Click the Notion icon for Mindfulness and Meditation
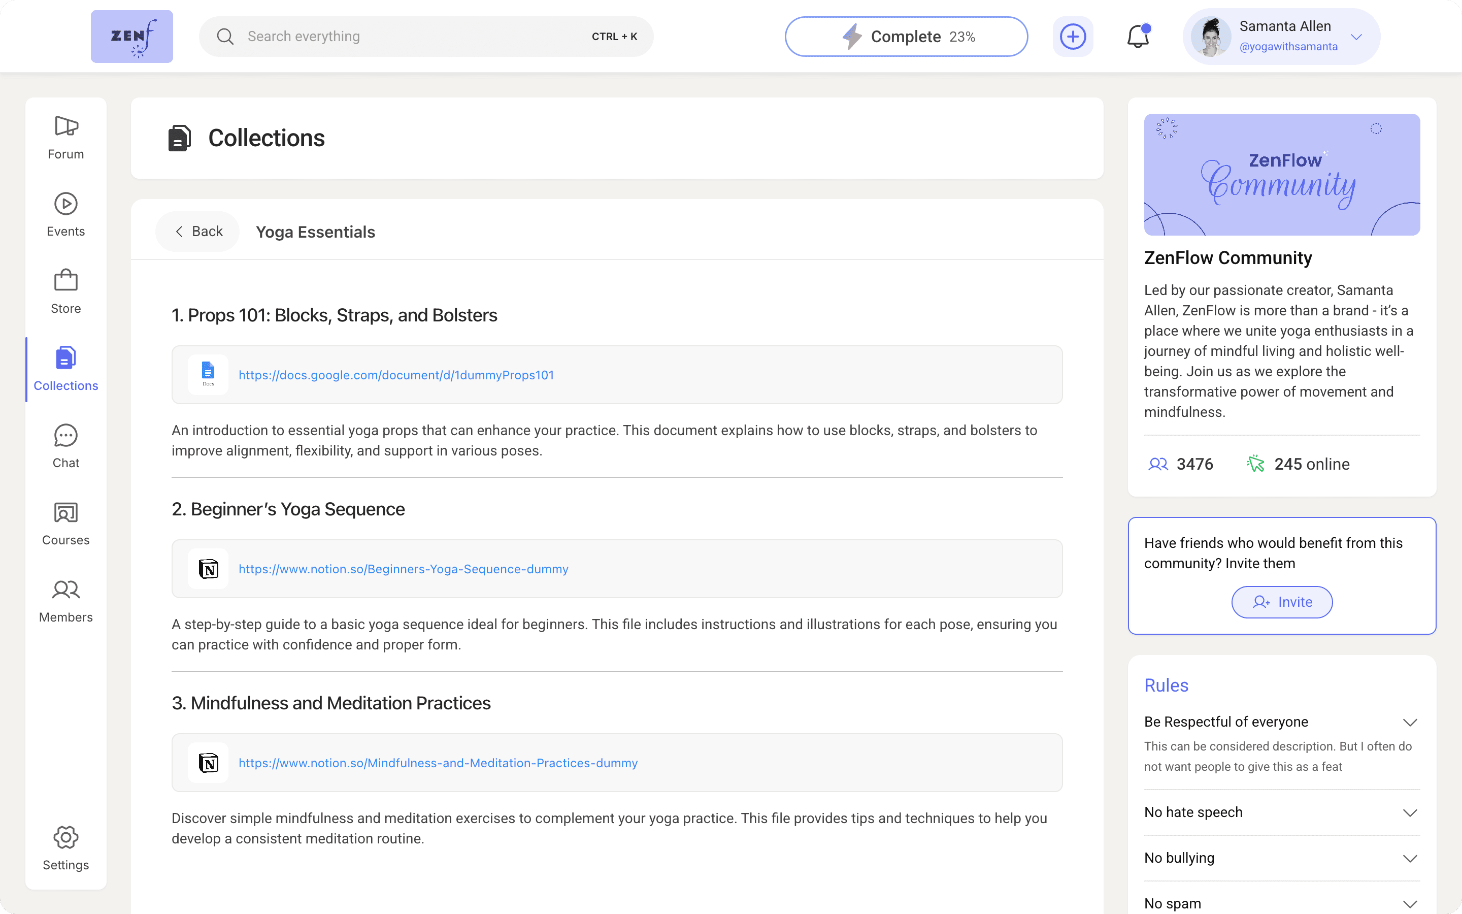The height and width of the screenshot is (914, 1462). (208, 763)
